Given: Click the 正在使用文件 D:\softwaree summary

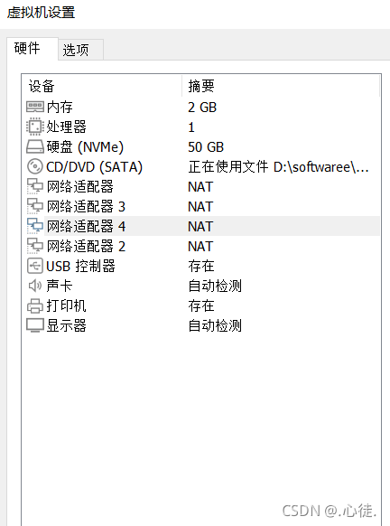Looking at the screenshot, I should (x=278, y=166).
